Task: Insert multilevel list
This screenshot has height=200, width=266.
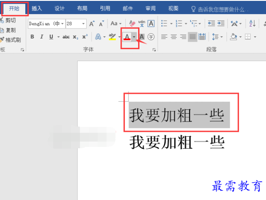Action: coord(194,23)
